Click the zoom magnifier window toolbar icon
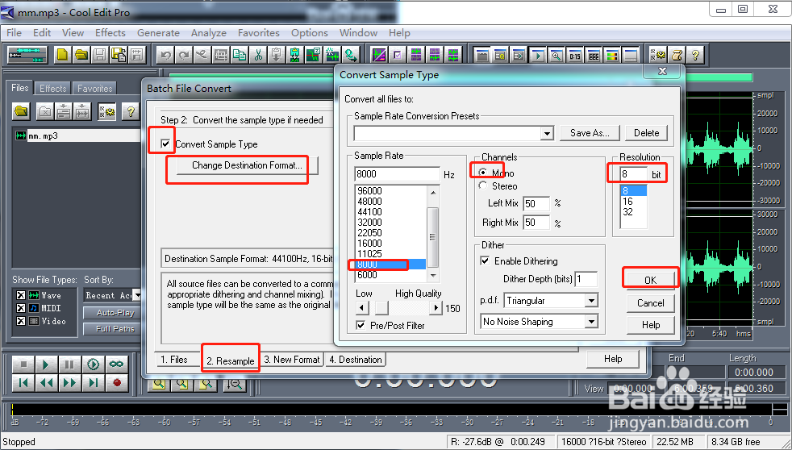This screenshot has width=792, height=450. point(556,55)
